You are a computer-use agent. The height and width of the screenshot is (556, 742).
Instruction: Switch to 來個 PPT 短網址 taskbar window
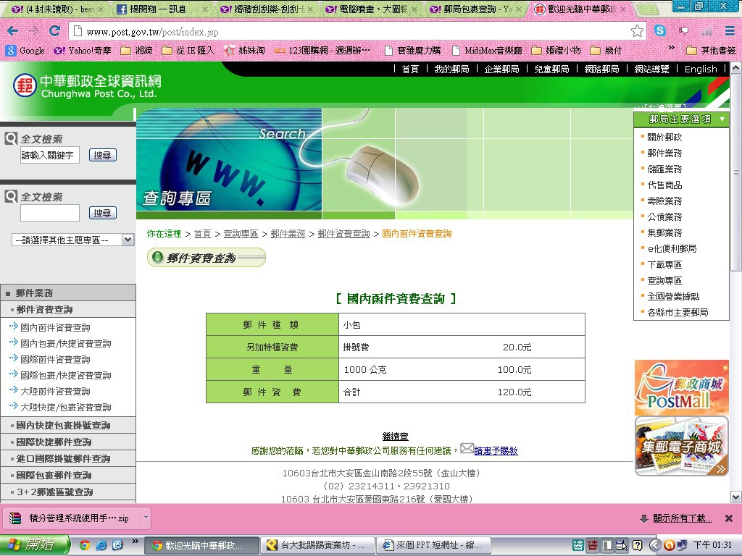(x=433, y=545)
